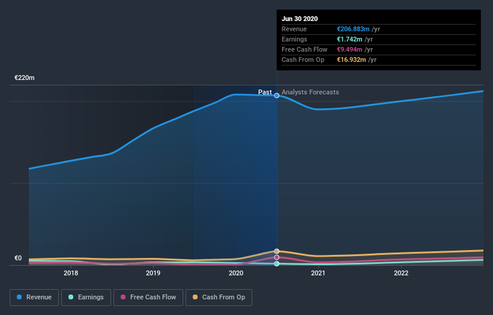Click the Analysts Forecasts label

310,92
